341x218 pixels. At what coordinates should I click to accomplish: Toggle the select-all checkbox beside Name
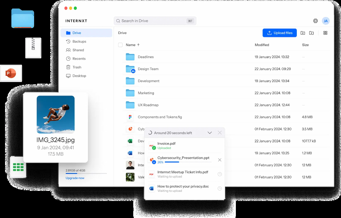120,45
